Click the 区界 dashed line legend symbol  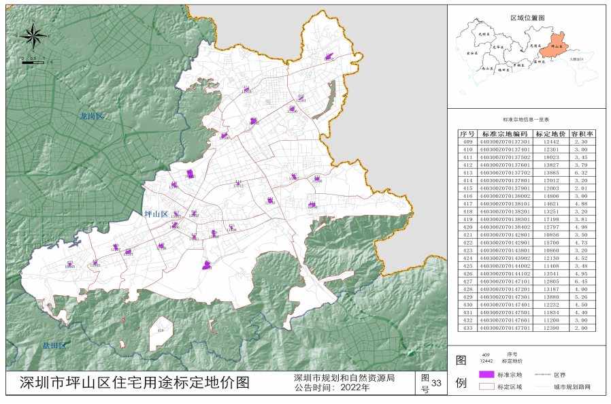pos(541,375)
